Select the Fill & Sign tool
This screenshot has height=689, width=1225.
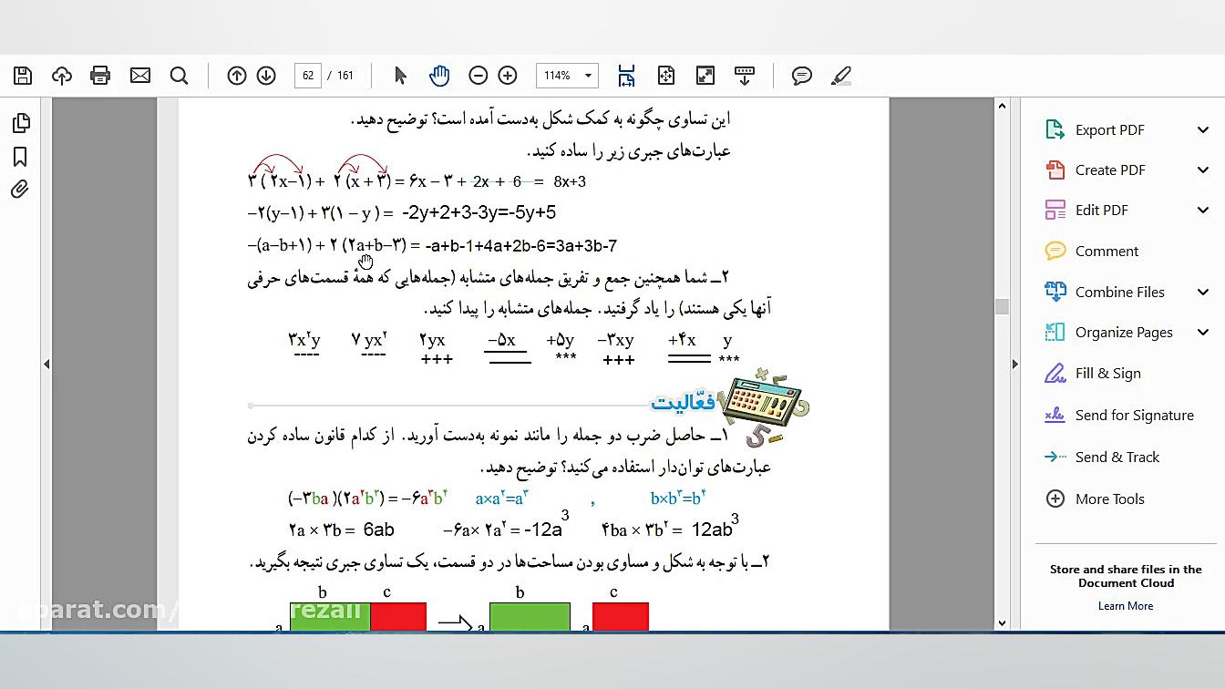click(1107, 373)
